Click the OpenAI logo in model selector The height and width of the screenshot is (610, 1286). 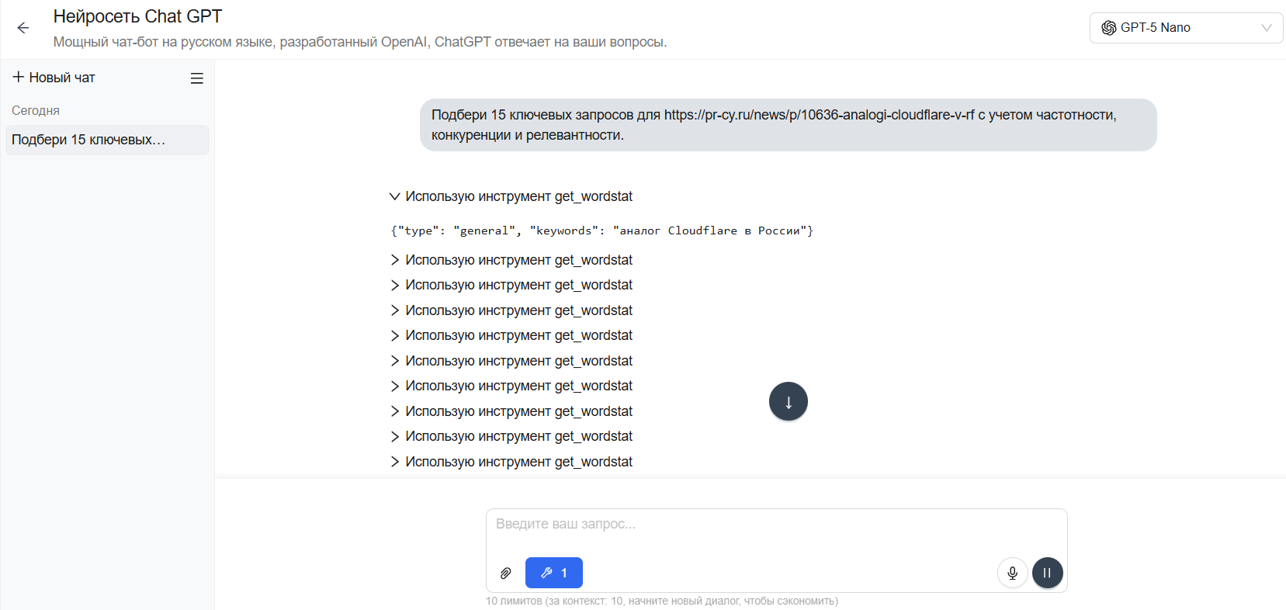[1108, 28]
